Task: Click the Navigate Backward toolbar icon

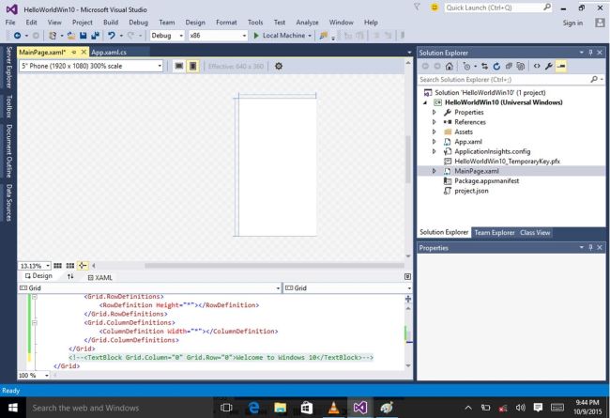Action: [x=17, y=36]
